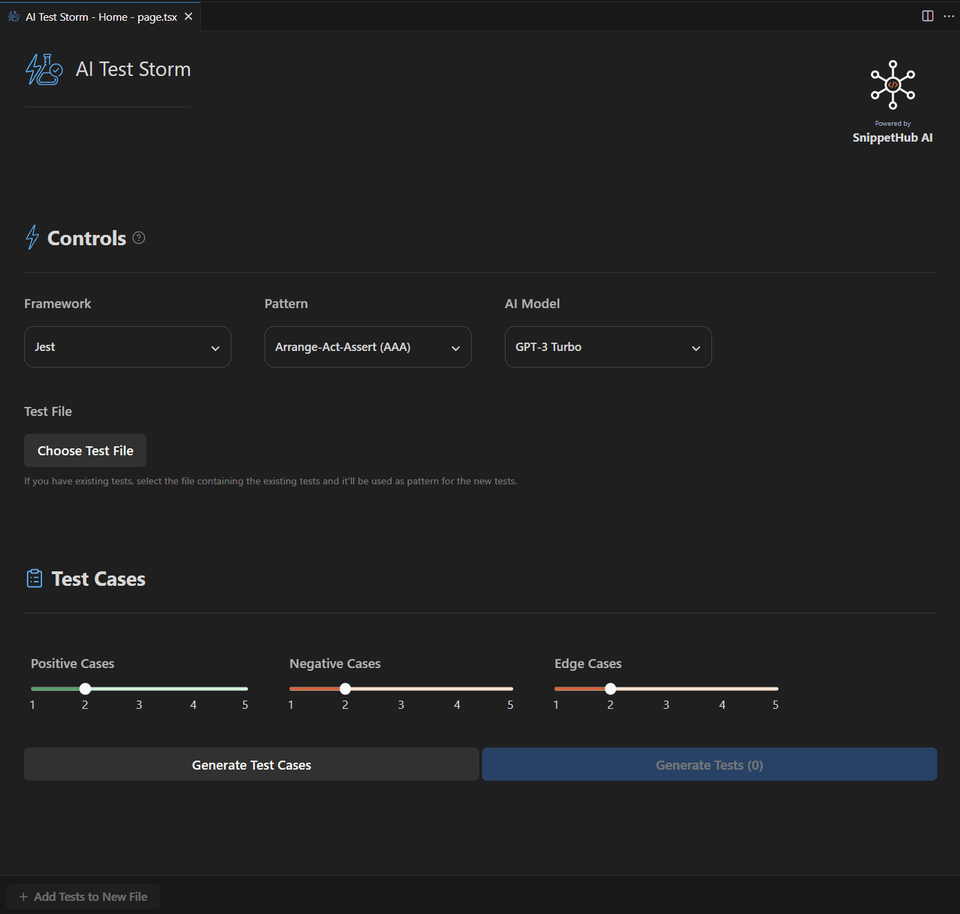Select the AI Test Storm page.tsx tab
This screenshot has height=914, width=960.
click(x=101, y=17)
